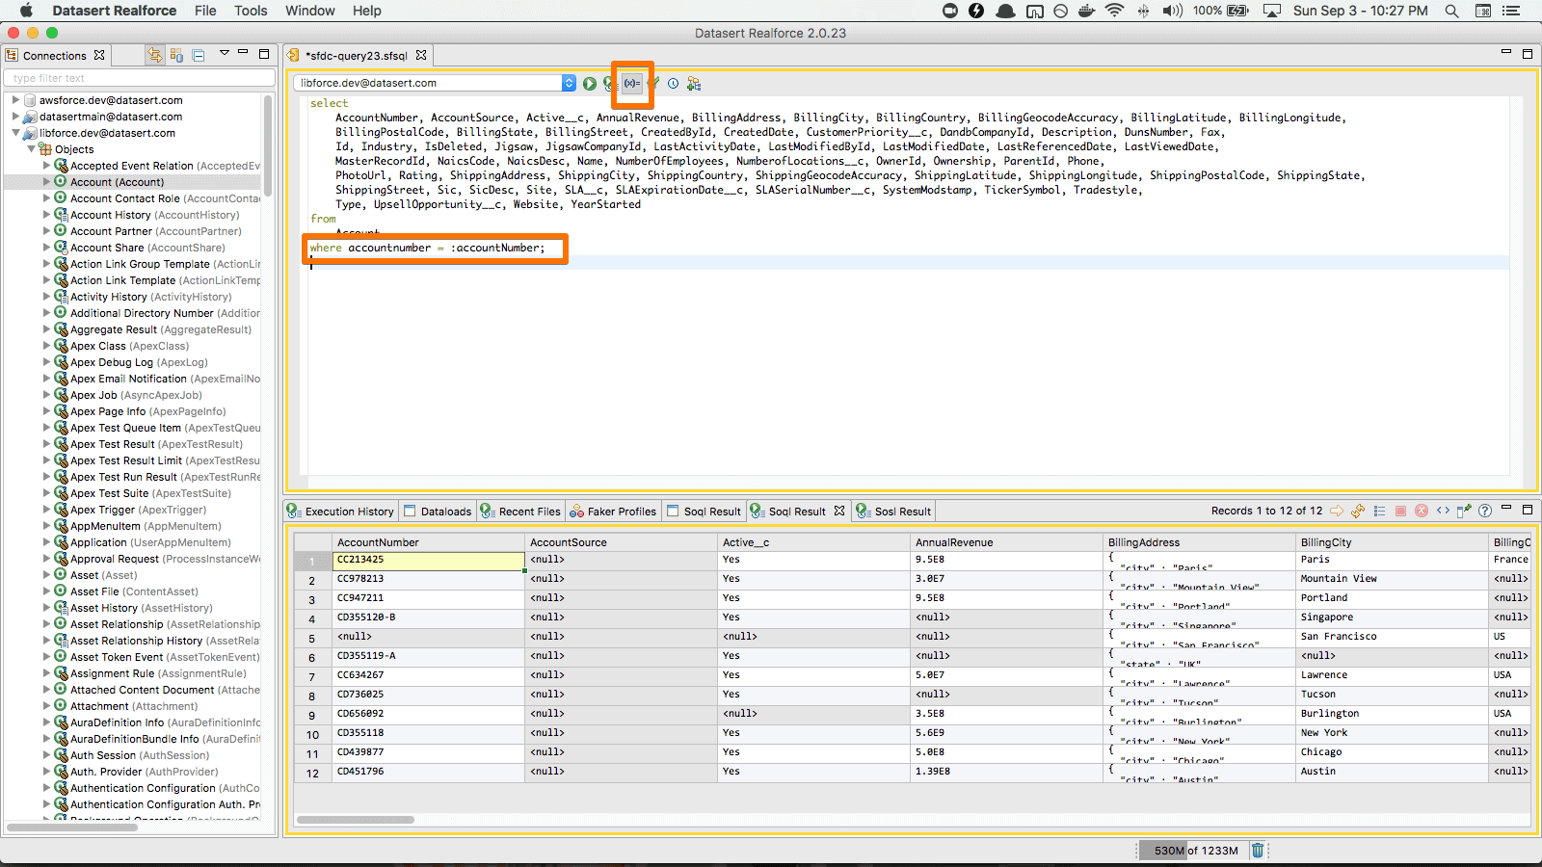
Task: Click the angle brackets icon in results toolbar
Action: (x=1443, y=512)
